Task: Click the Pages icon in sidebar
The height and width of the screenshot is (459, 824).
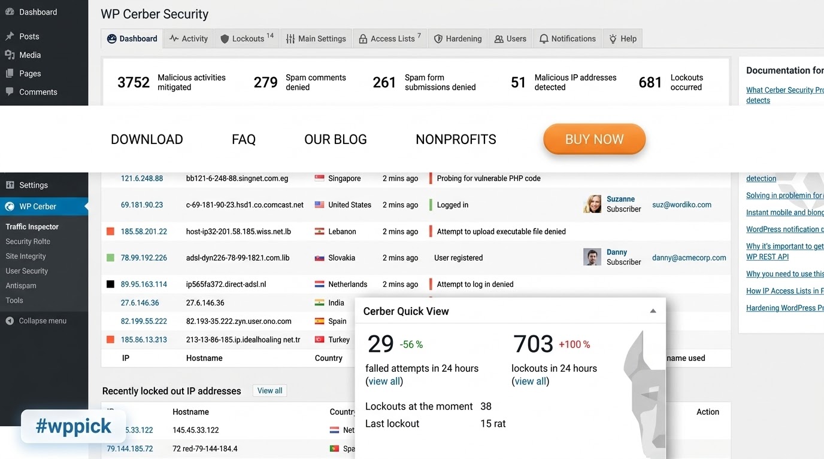Action: pos(10,74)
